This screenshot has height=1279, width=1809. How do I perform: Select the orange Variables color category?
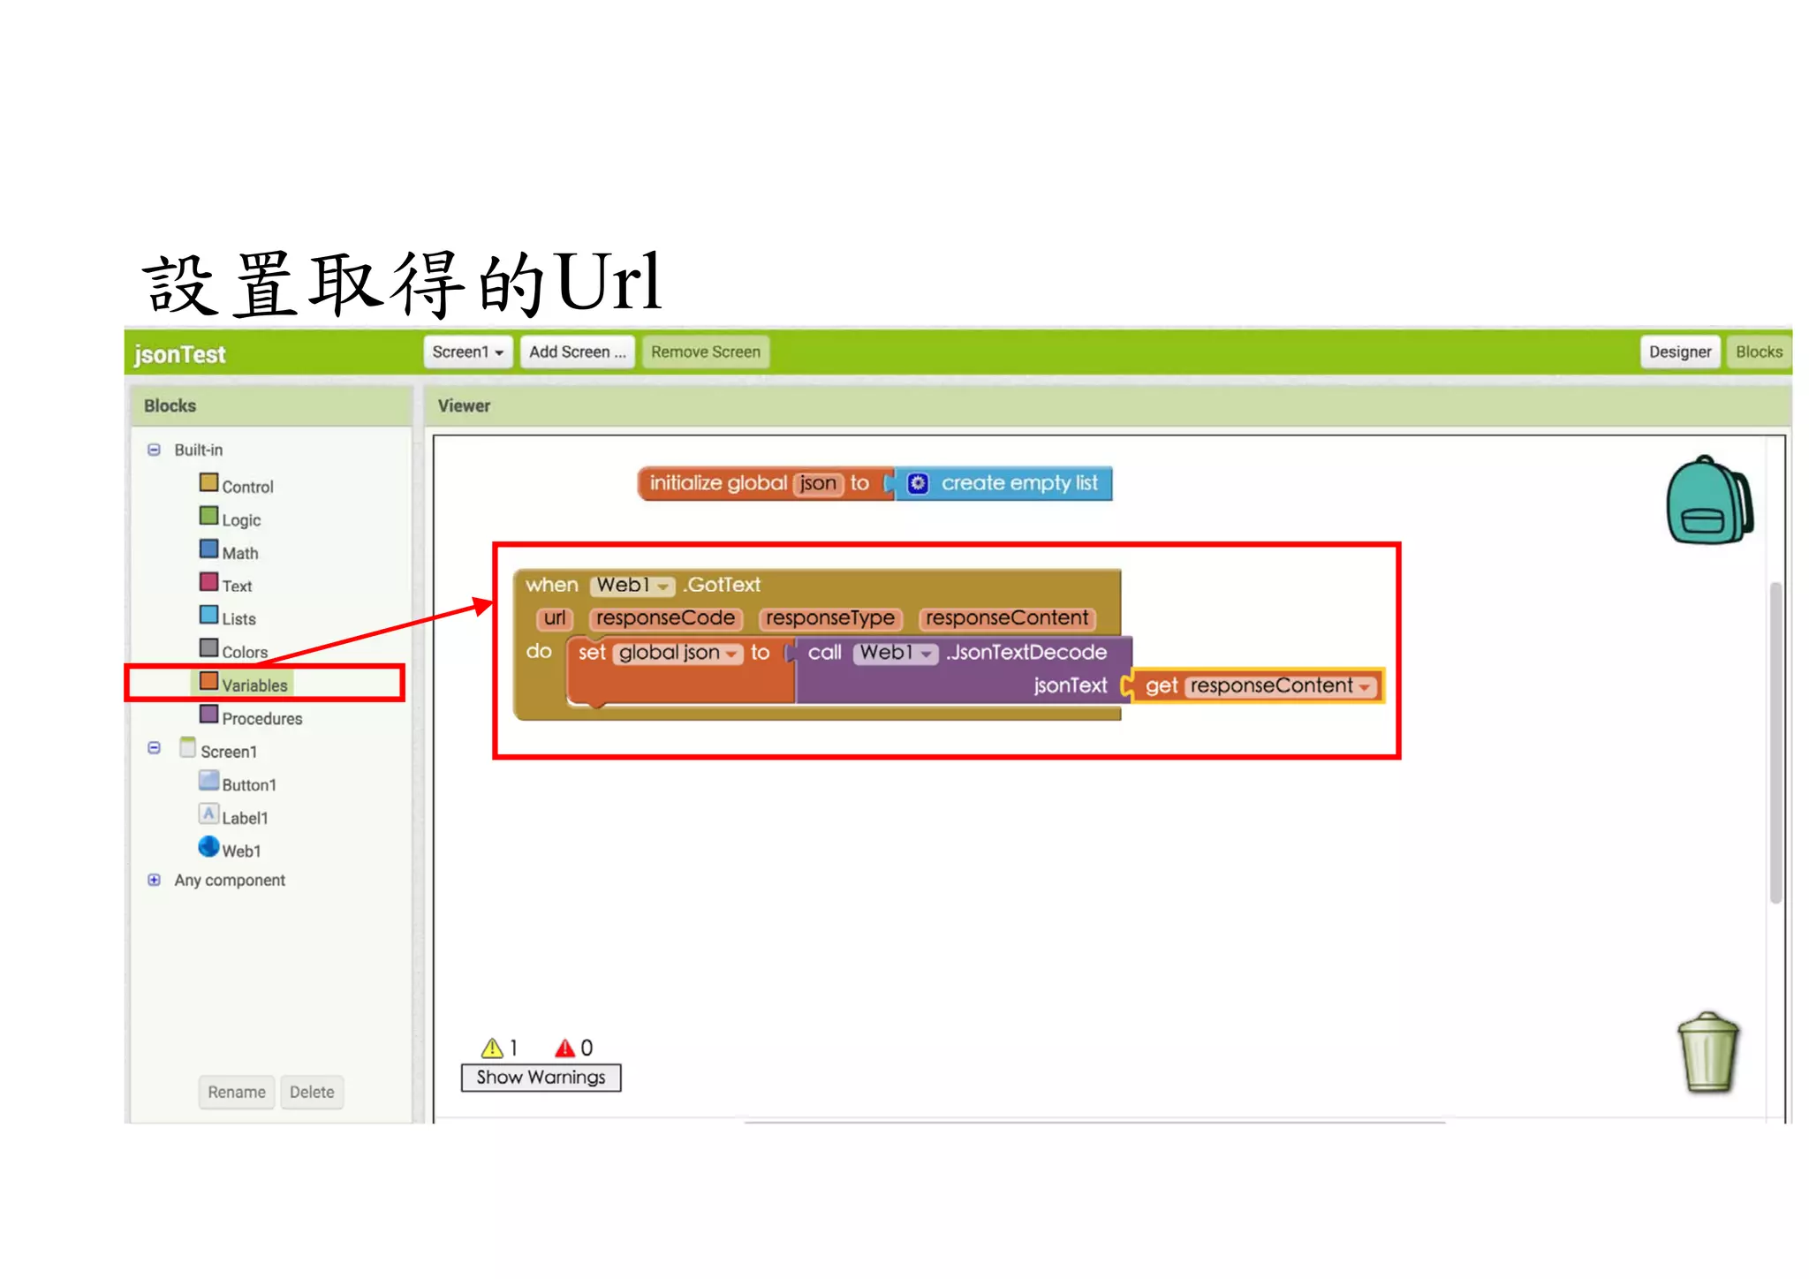pyautogui.click(x=209, y=682)
